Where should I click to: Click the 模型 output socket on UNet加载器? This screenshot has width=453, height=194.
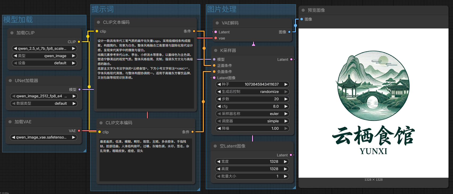[80, 90]
